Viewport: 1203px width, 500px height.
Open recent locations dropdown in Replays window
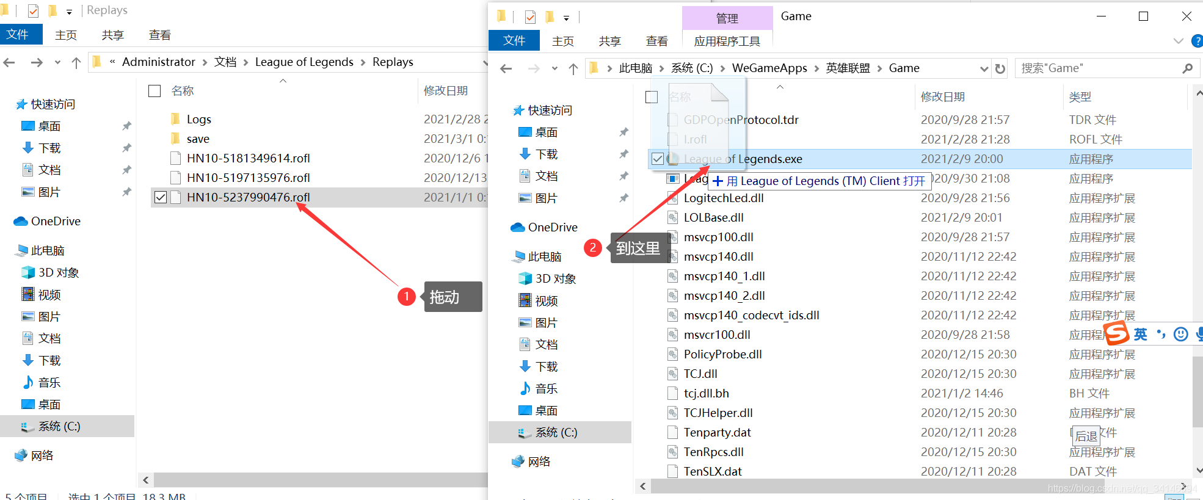(x=57, y=62)
